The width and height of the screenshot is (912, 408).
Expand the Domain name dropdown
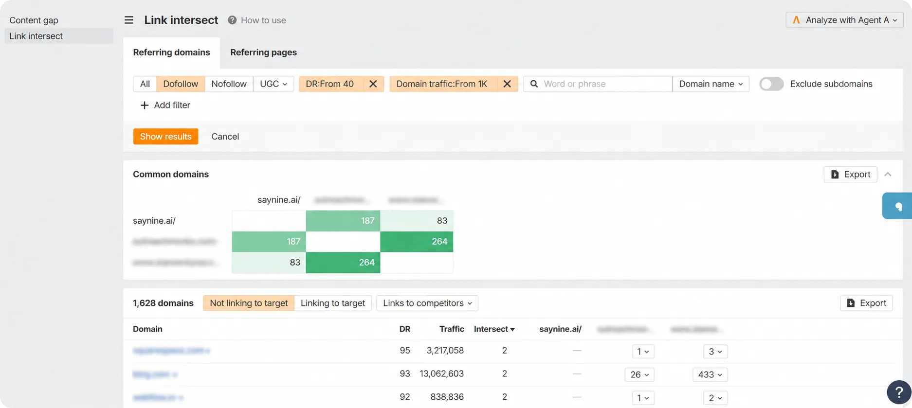click(x=711, y=84)
